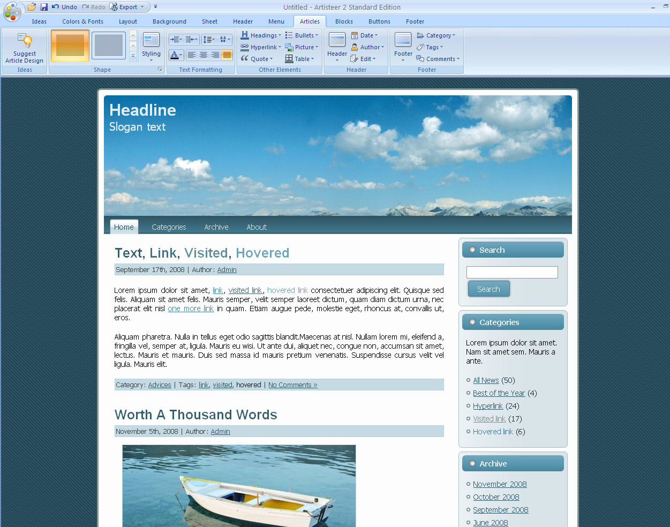
Task: Click Suggest Article Design lightbulb icon
Action: click(25, 41)
